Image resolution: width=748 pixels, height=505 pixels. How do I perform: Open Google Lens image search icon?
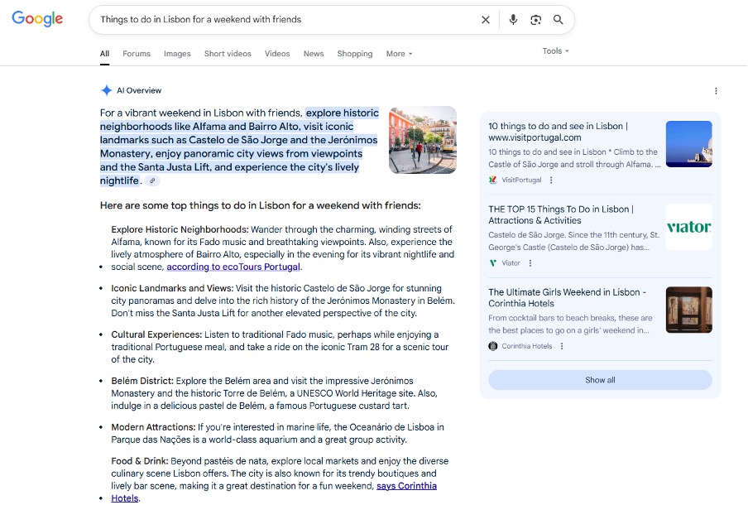535,20
